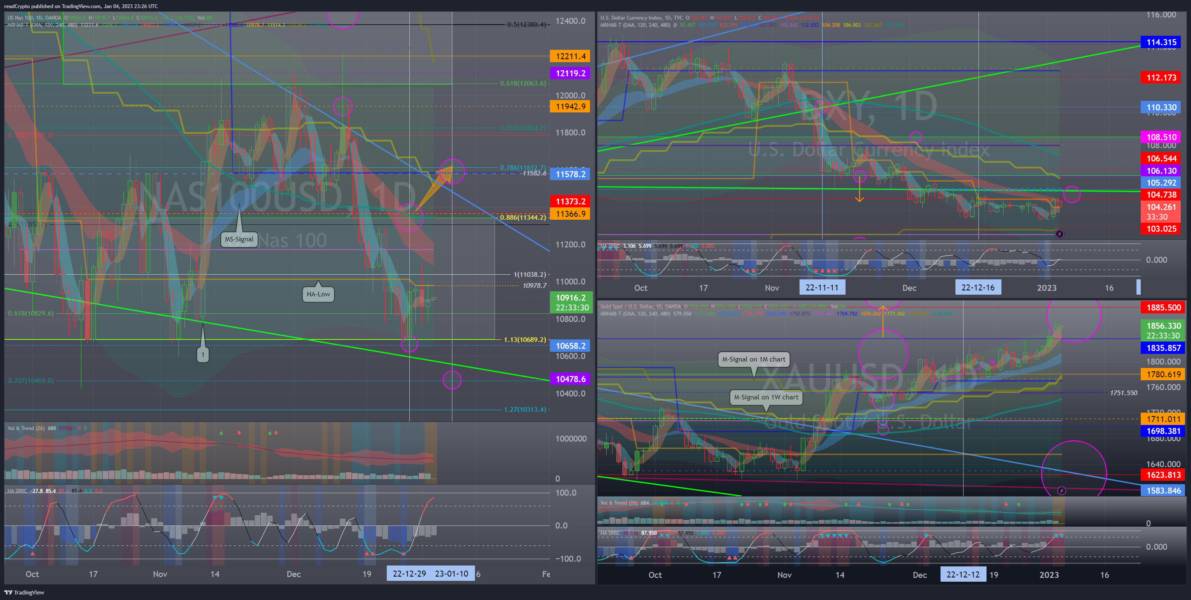Screen dimensions: 1191x600
Task: Click the red 112.173 DXY price label
Action: [1160, 77]
